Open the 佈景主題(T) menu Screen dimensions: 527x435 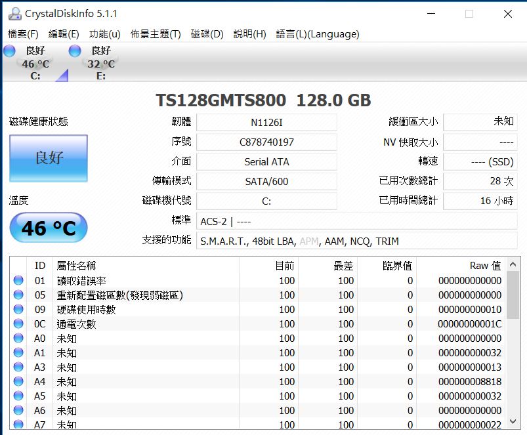[156, 34]
